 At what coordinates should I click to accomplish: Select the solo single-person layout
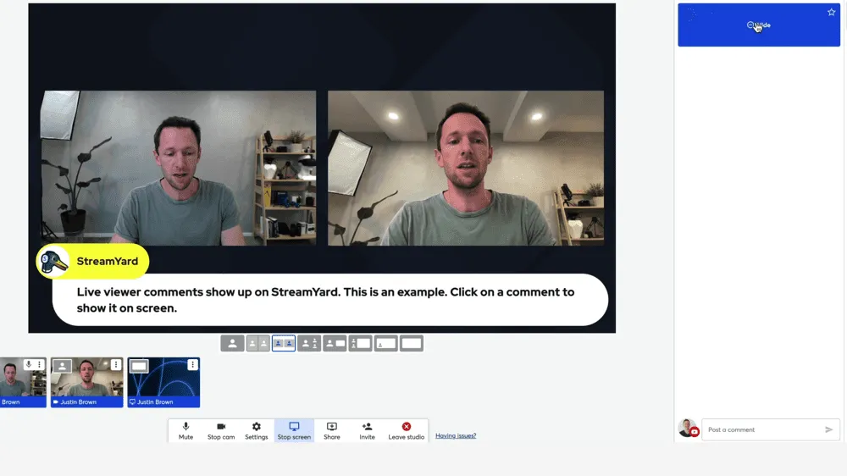pos(232,343)
